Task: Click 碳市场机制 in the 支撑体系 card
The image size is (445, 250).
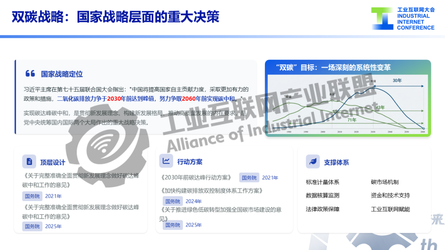Action: click(385, 182)
